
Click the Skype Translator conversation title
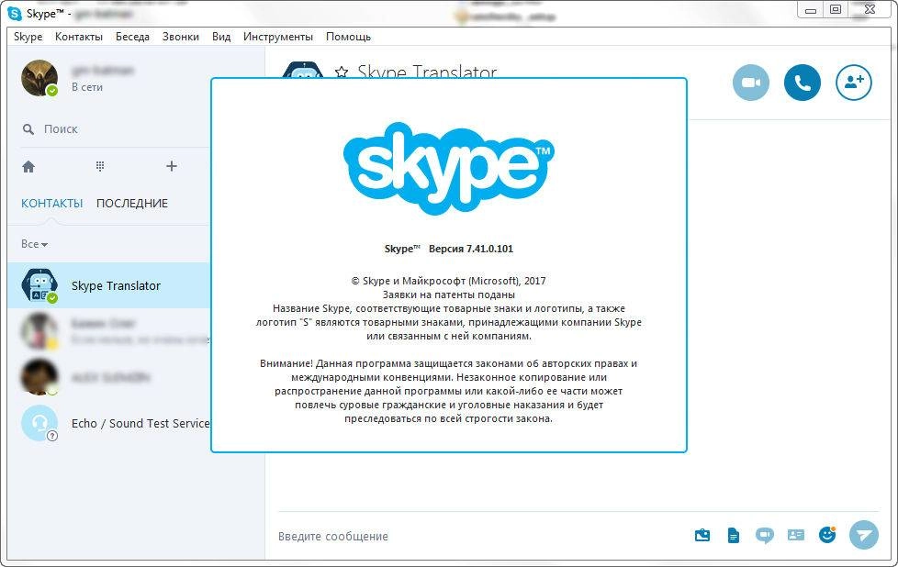tap(427, 72)
